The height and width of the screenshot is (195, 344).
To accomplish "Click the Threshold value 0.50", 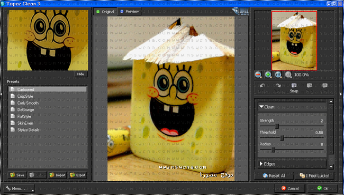I will 319,133.
